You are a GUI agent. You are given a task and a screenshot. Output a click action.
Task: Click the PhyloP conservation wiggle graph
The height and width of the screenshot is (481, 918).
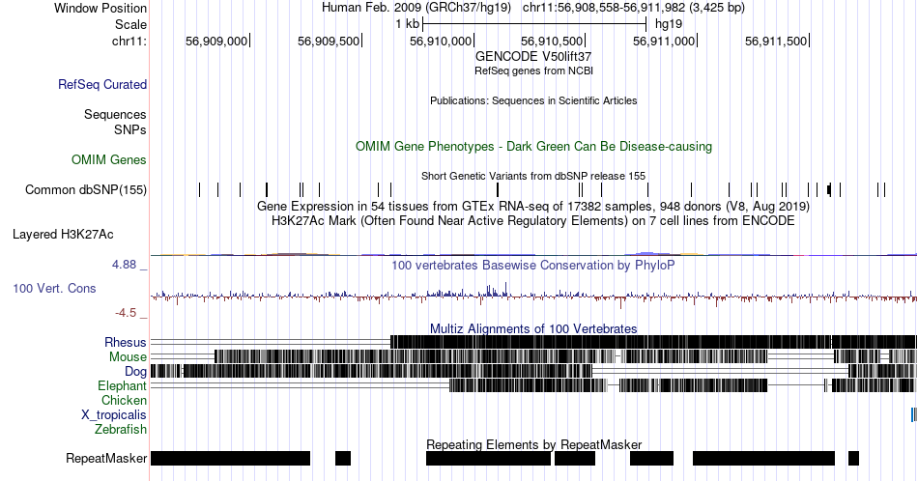[x=533, y=296]
